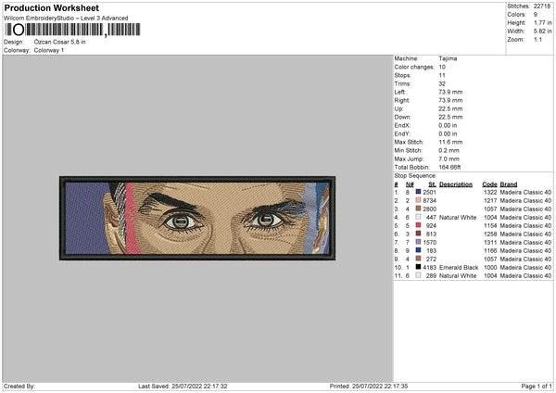
Task: Select the lavender swatch for stop 1570
Action: tap(419, 242)
